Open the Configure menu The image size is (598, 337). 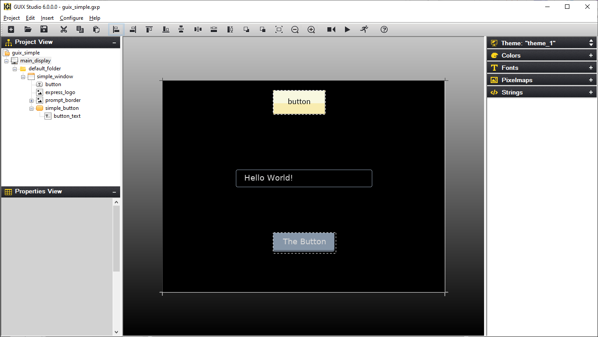71,18
